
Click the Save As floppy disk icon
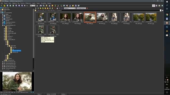(x=7, y=6)
